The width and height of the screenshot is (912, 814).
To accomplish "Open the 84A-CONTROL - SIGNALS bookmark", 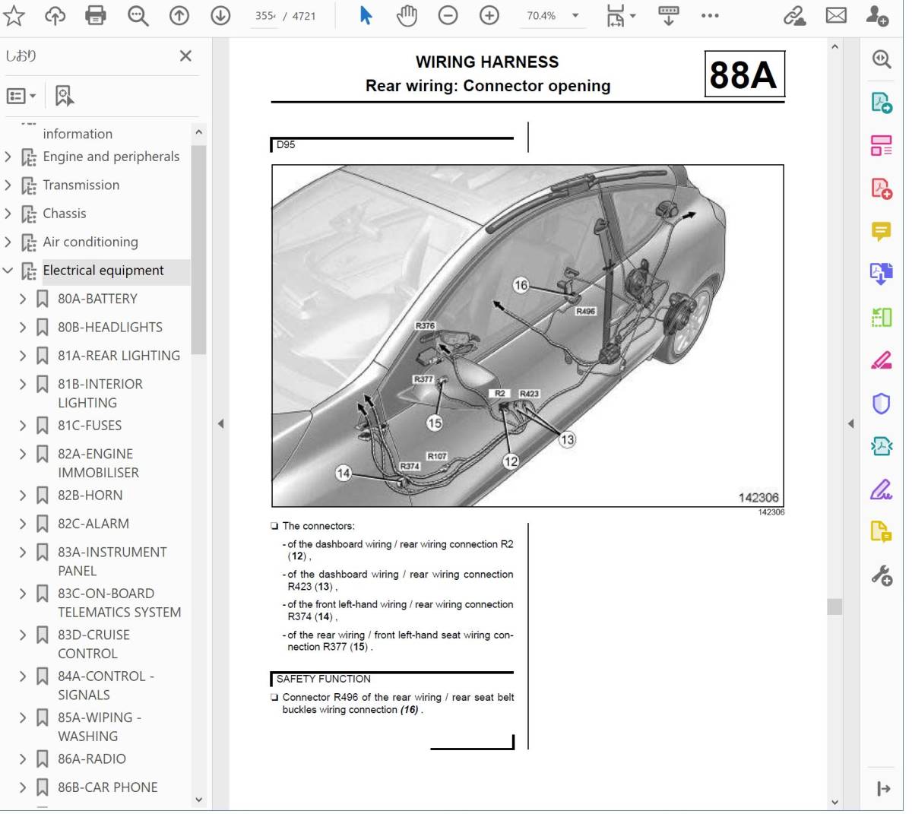I will [x=106, y=686].
